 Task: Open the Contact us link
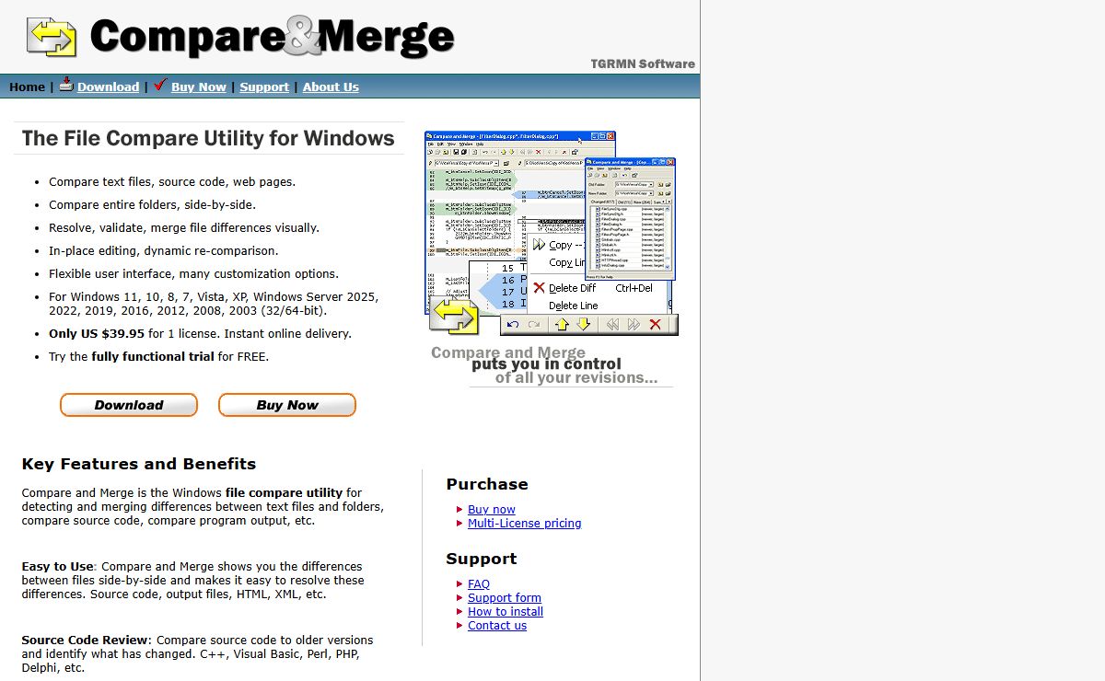point(497,625)
